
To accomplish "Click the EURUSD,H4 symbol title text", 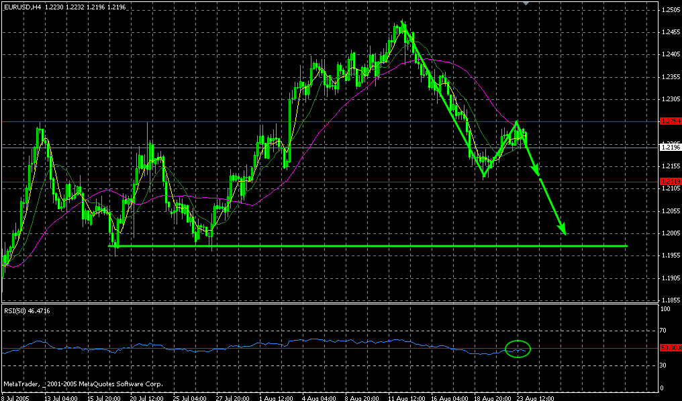I will pyautogui.click(x=23, y=7).
